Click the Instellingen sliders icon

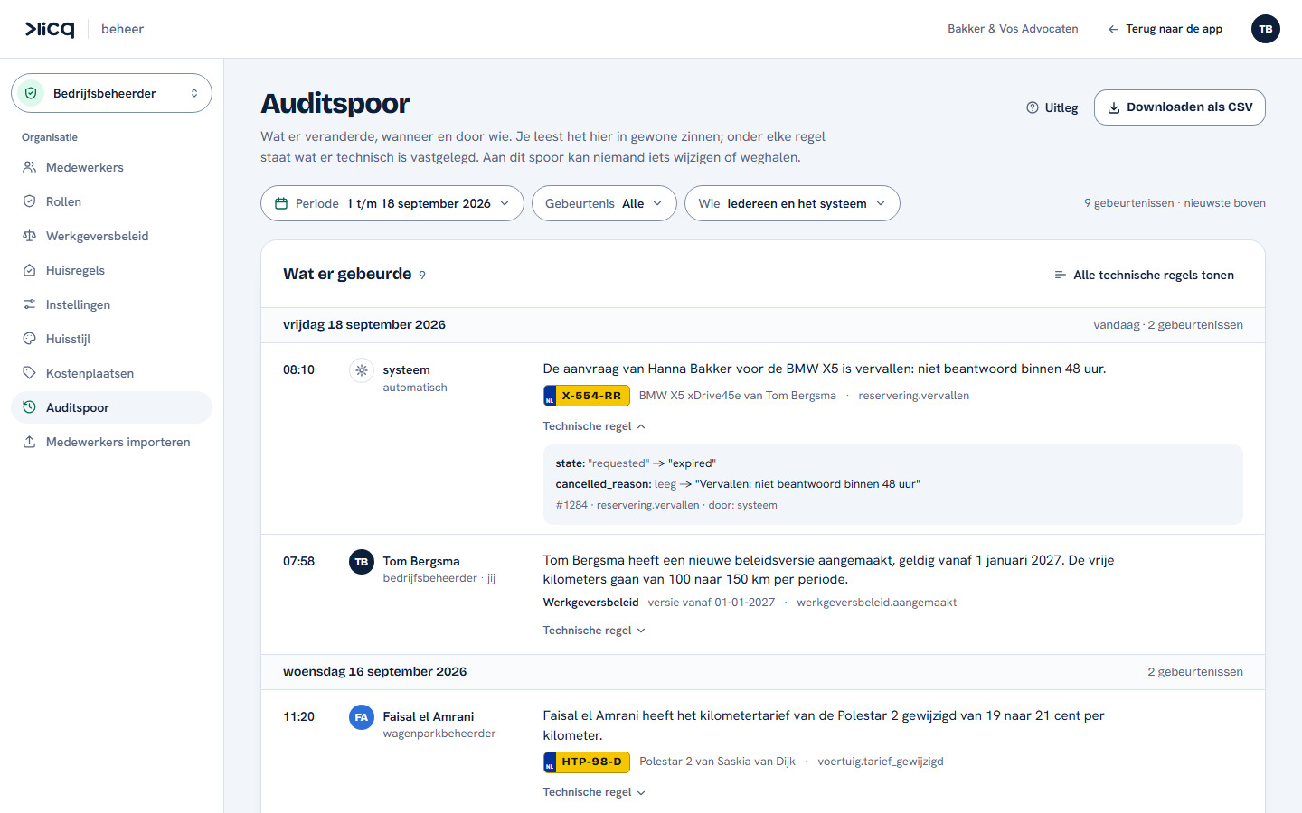pyautogui.click(x=30, y=304)
